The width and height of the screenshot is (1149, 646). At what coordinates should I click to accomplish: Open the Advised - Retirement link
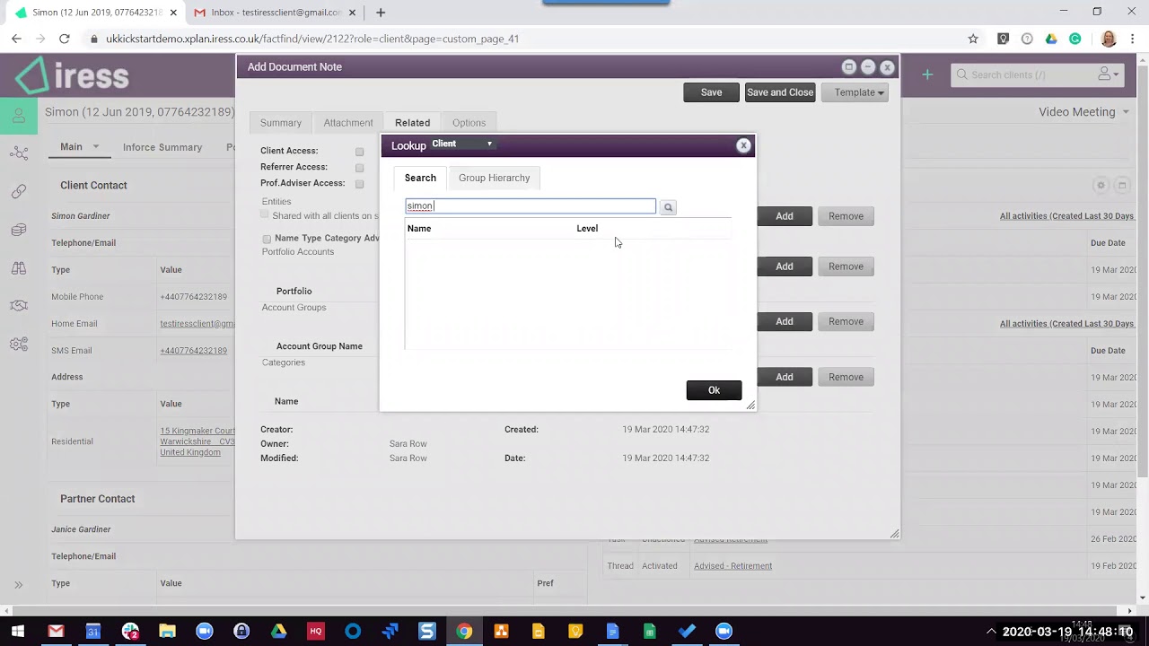pos(732,566)
